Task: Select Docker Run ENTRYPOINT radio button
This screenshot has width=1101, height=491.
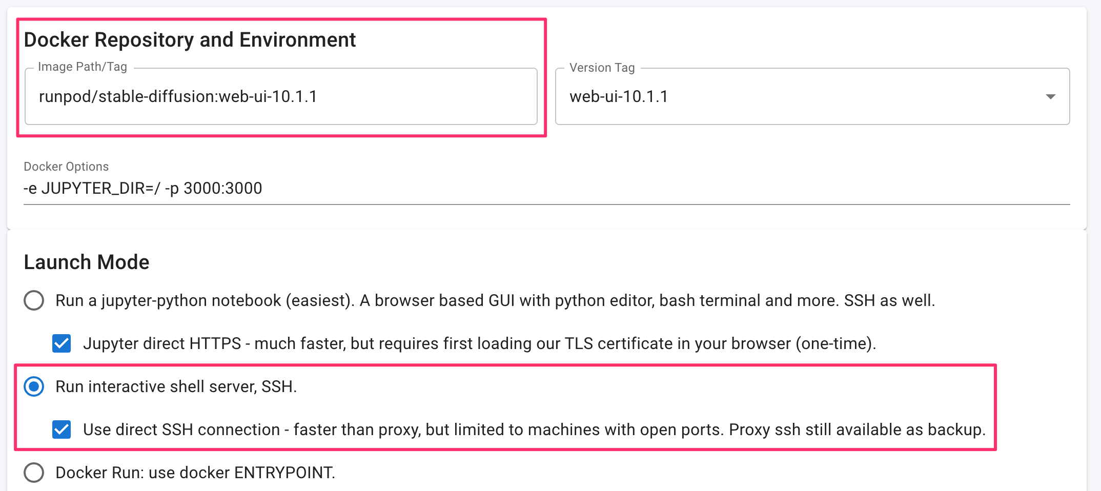Action: coord(34,473)
